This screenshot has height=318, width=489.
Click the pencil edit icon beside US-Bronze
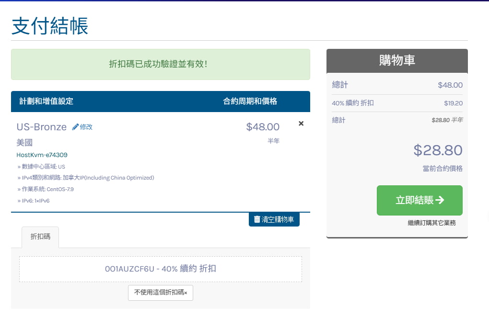(x=76, y=126)
